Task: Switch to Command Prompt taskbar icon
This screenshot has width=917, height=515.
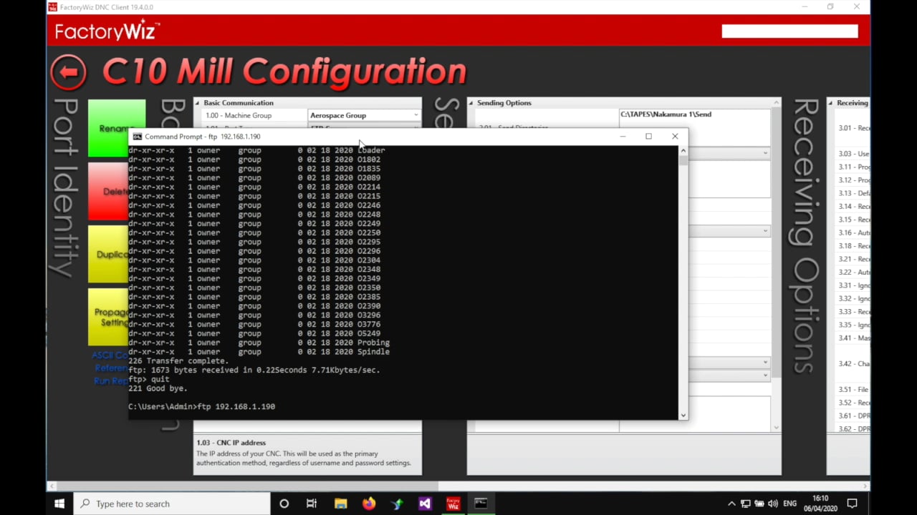Action: [x=481, y=504]
